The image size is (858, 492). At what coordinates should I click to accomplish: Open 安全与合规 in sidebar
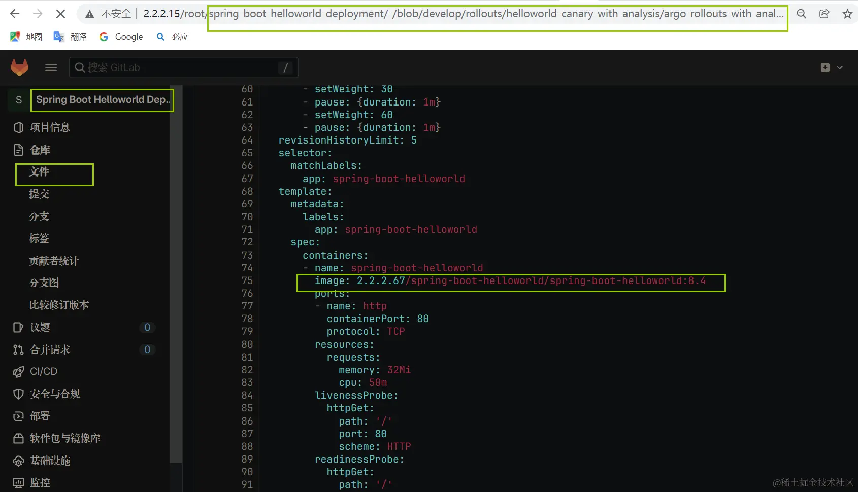[x=55, y=394]
